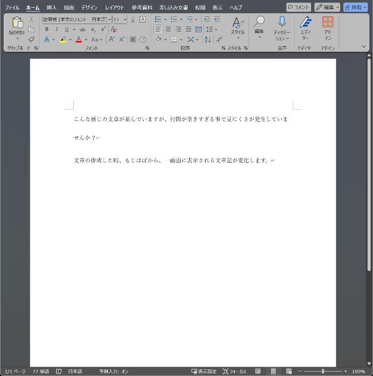Image resolution: width=373 pixels, height=376 pixels.
Task: Open the File tab
Action: pyautogui.click(x=12, y=8)
